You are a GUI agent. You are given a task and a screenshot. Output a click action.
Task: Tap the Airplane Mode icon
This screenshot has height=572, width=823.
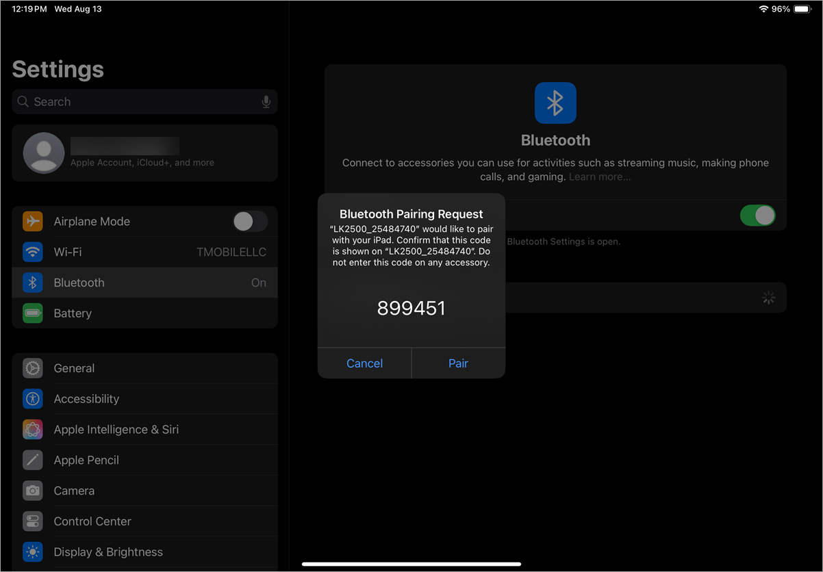click(x=33, y=221)
